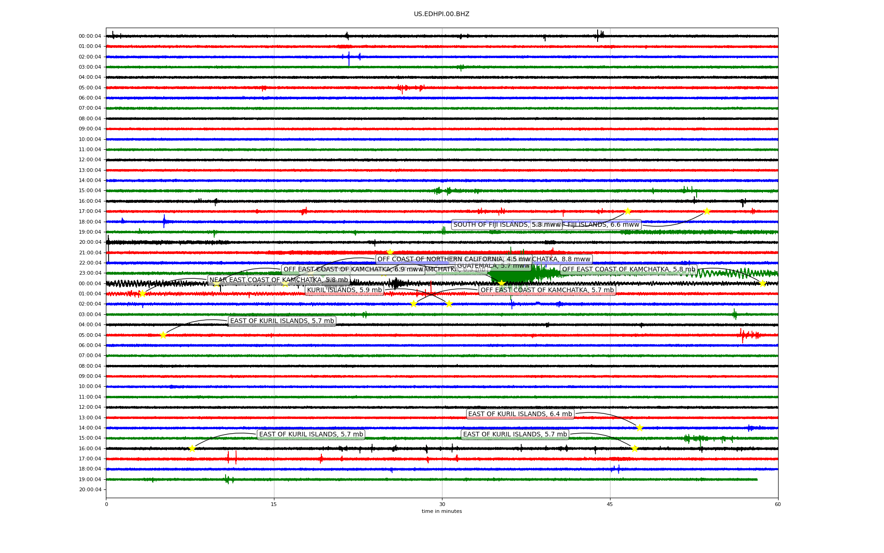Select the OFF COAST OF NORTHERN CALIFORNIA annotation

[454, 259]
